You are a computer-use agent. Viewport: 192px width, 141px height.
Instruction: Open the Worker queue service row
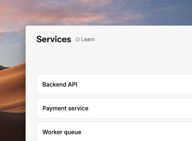click(114, 132)
